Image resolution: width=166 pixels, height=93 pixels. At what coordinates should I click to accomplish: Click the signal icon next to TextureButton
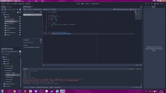18,21
